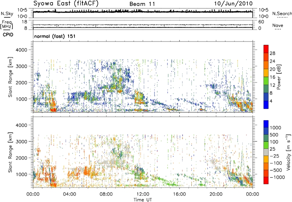
Task: Click the 'normal (fast) 151' text
Action: click(55, 36)
